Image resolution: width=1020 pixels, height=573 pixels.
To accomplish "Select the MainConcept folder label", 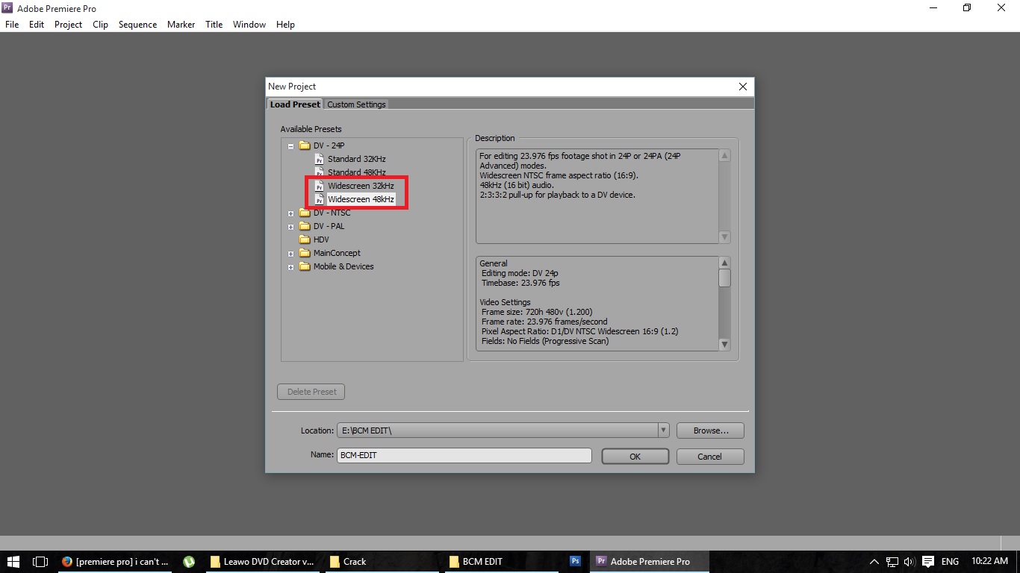I will click(x=337, y=253).
